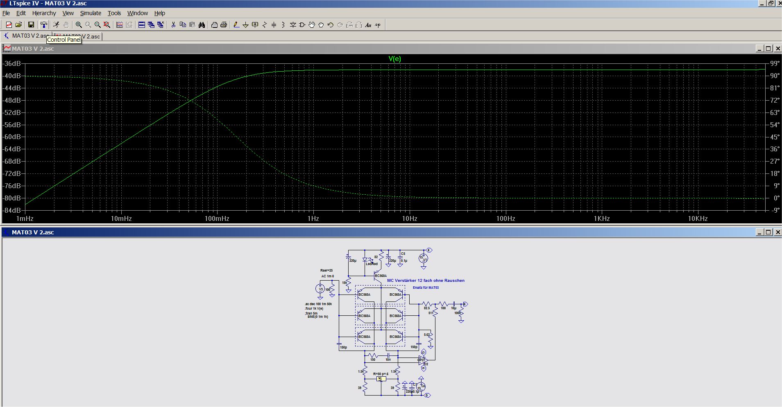This screenshot has height=407, width=782.
Task: Click the V(e) trace label
Action: pyautogui.click(x=394, y=59)
